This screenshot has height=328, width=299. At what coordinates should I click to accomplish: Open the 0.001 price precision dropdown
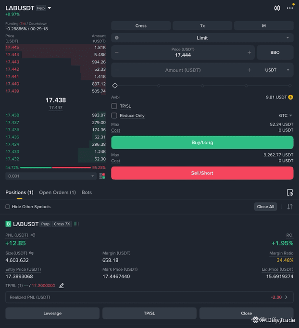51,176
